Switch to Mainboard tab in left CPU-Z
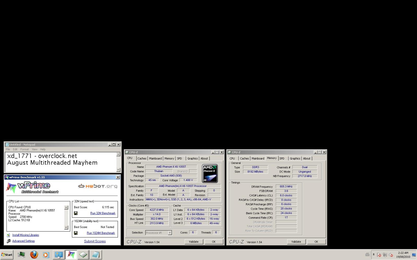The height and width of the screenshot is (260, 417). [x=155, y=158]
